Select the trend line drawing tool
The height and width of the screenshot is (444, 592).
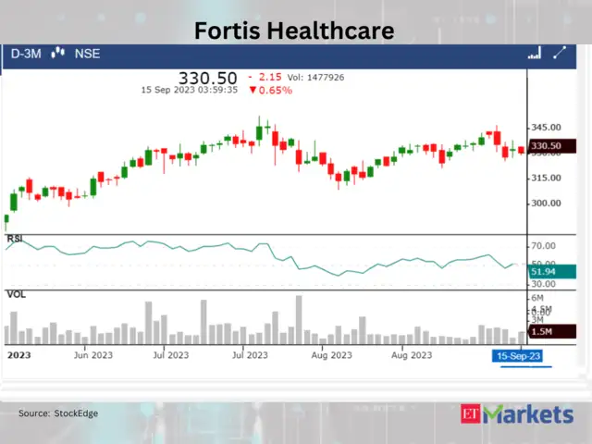click(559, 54)
